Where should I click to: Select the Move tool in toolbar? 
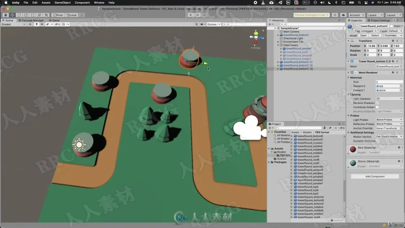point(13,15)
